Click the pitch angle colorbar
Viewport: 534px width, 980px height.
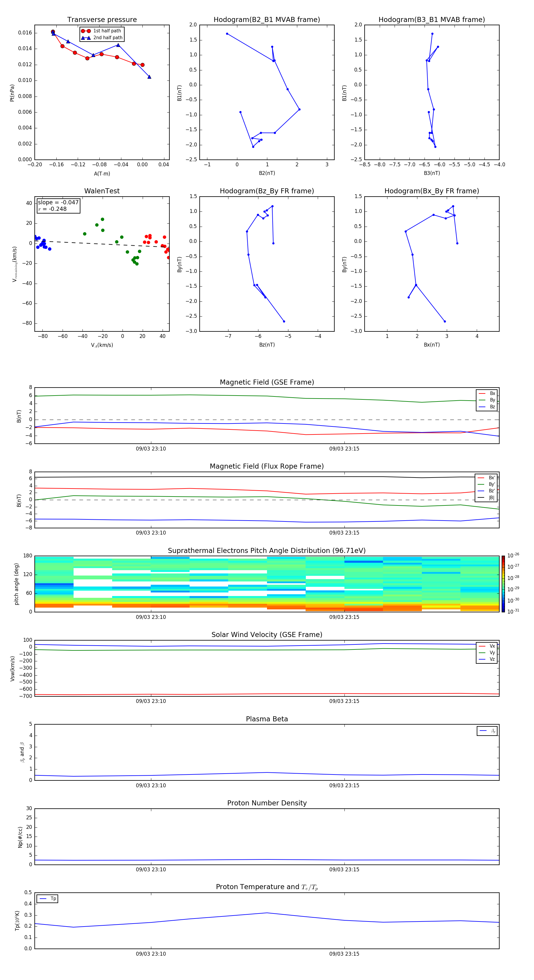click(503, 584)
